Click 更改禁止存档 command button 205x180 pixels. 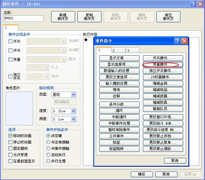pyautogui.click(x=163, y=136)
